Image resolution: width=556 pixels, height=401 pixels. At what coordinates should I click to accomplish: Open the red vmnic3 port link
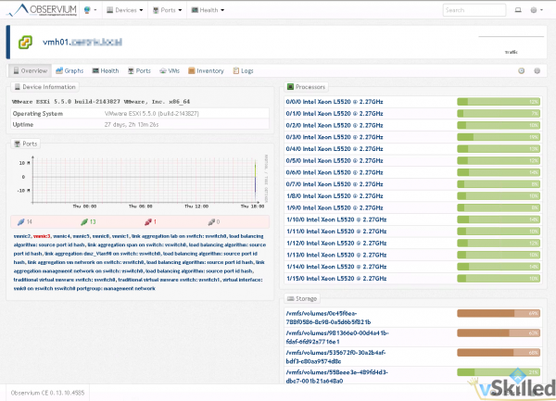(x=42, y=236)
